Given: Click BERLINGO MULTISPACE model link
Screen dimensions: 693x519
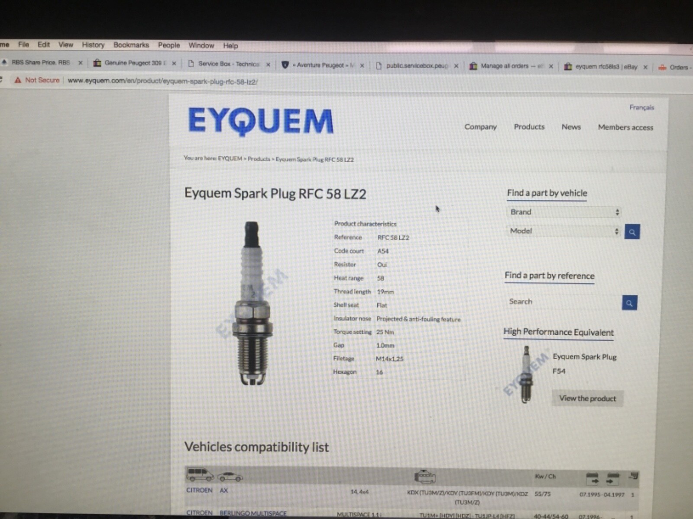Looking at the screenshot, I should [253, 513].
